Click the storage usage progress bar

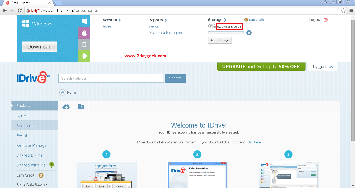[226, 33]
